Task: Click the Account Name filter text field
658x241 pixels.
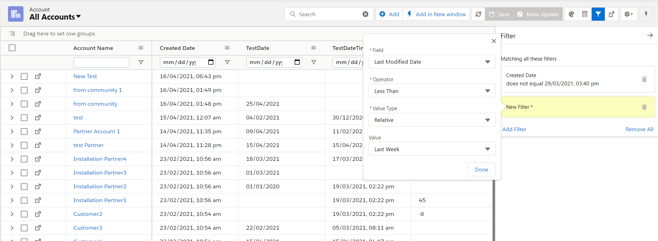Action: click(x=101, y=62)
